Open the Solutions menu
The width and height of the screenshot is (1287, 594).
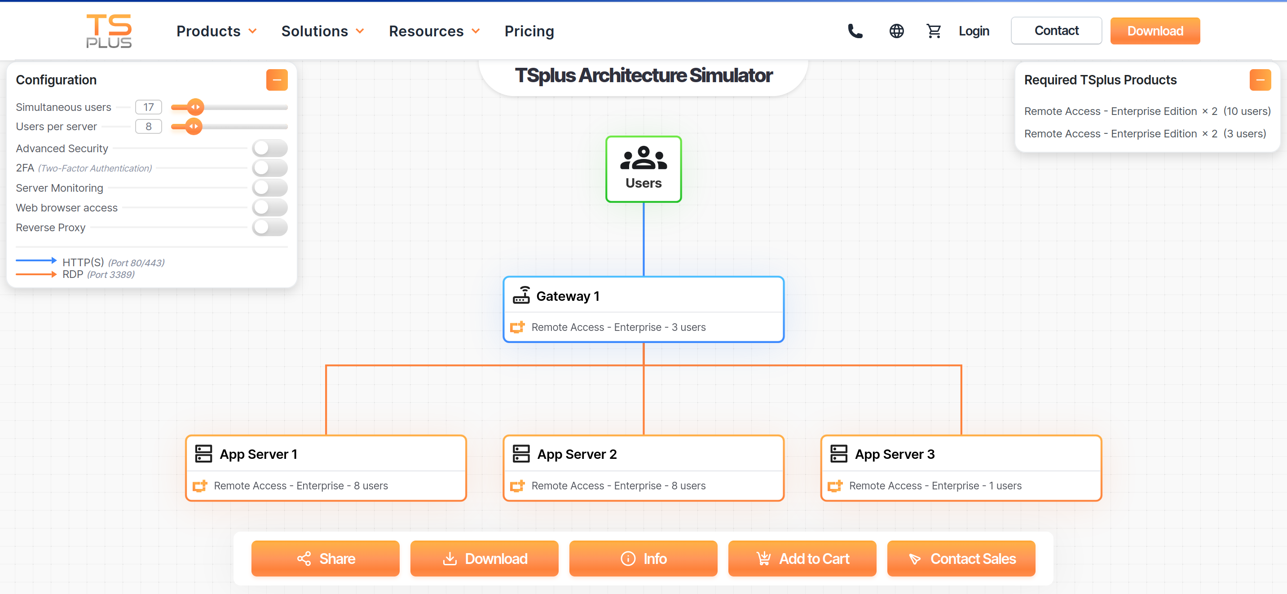point(315,31)
